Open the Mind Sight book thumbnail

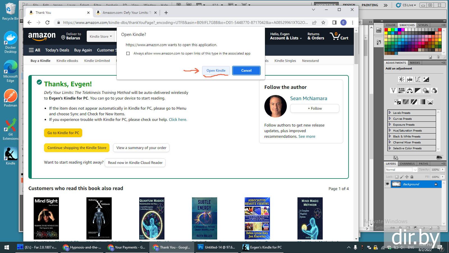46,218
